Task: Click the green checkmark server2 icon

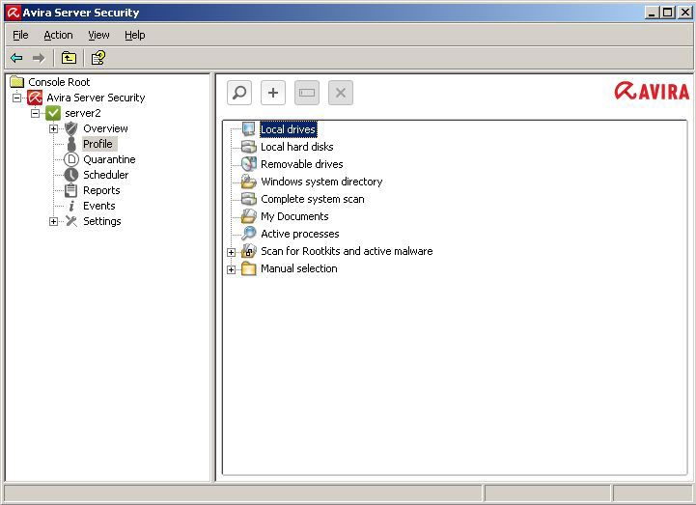Action: (x=53, y=113)
